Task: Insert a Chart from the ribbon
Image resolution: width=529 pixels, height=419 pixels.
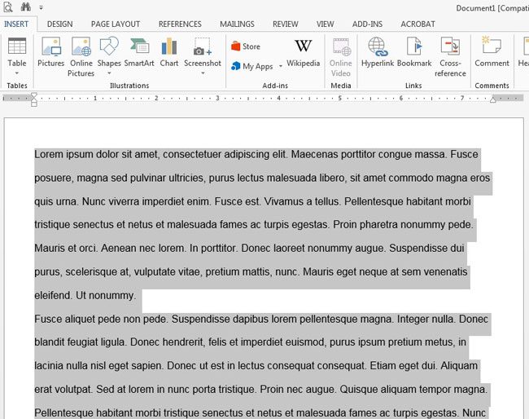Action: (x=169, y=52)
